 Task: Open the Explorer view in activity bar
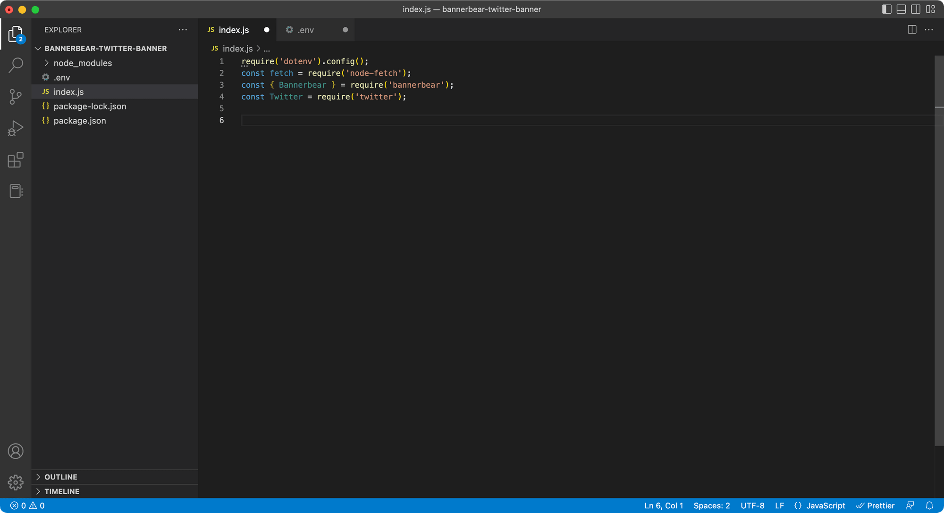tap(16, 34)
